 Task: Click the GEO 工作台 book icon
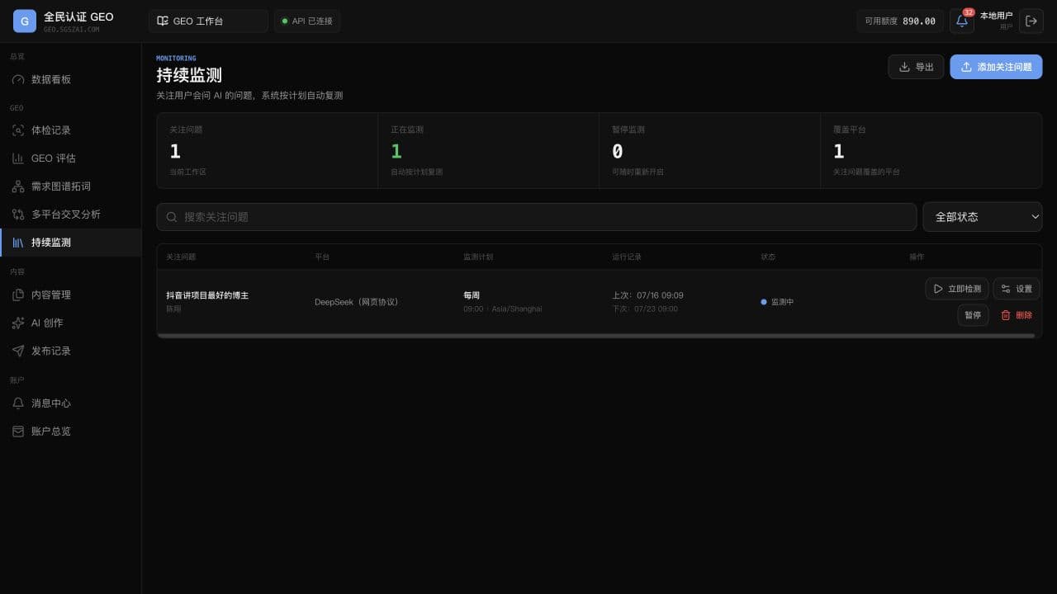point(163,21)
